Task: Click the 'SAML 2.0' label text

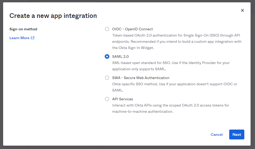Action: pyautogui.click(x=120, y=56)
